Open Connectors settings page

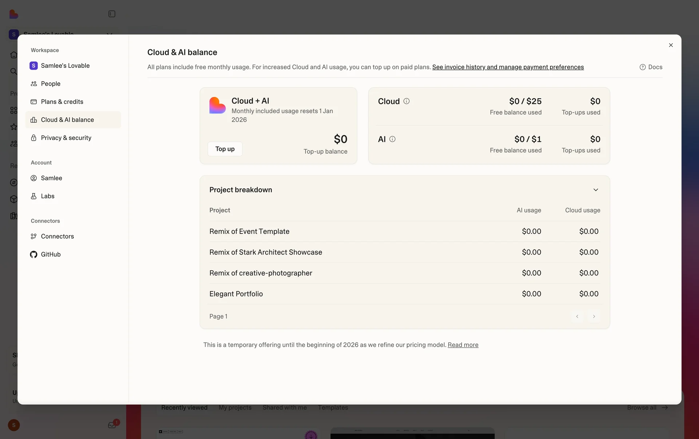(57, 236)
